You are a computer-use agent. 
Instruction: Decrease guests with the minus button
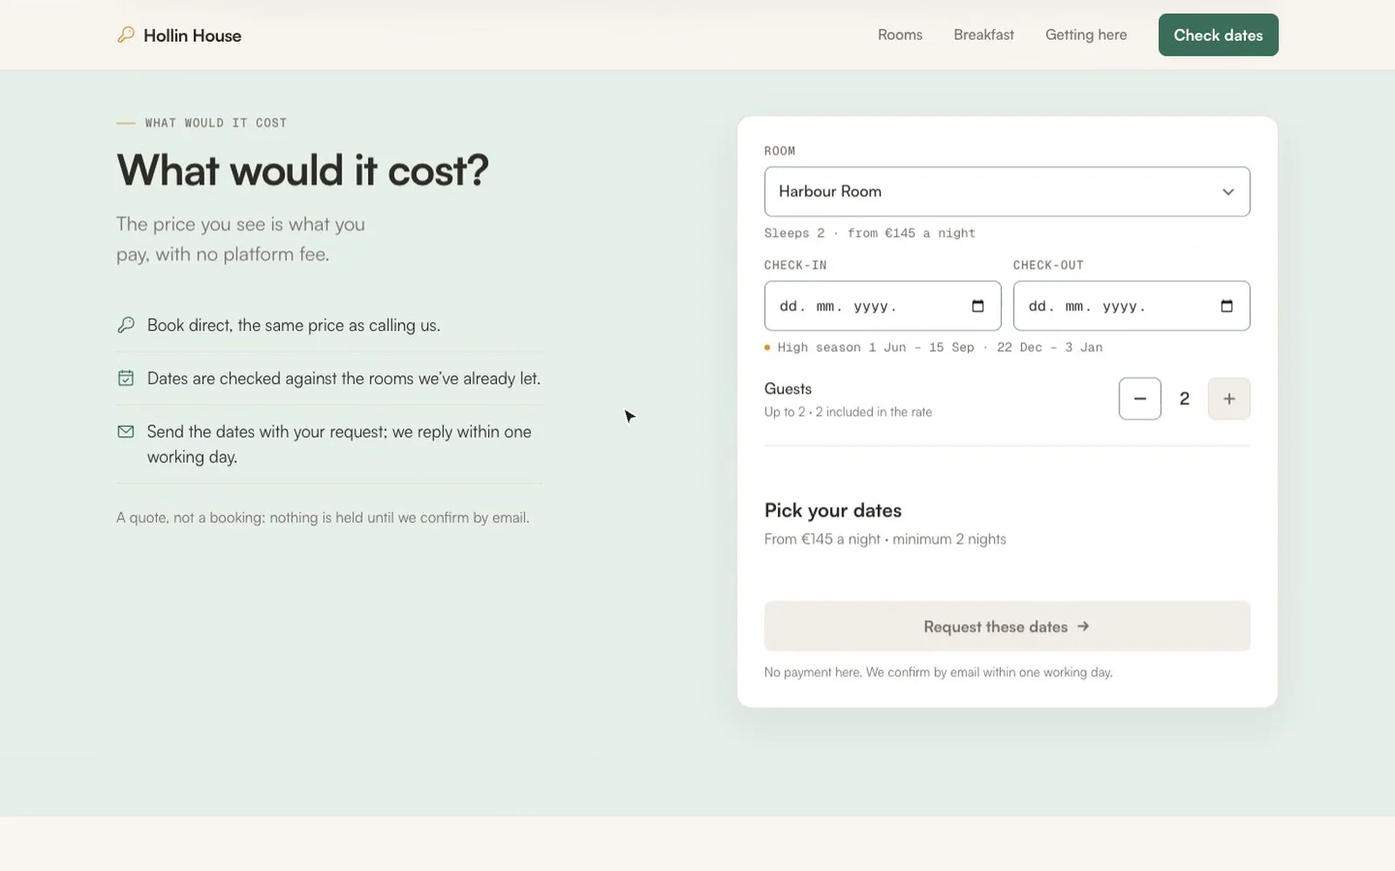[1140, 399]
